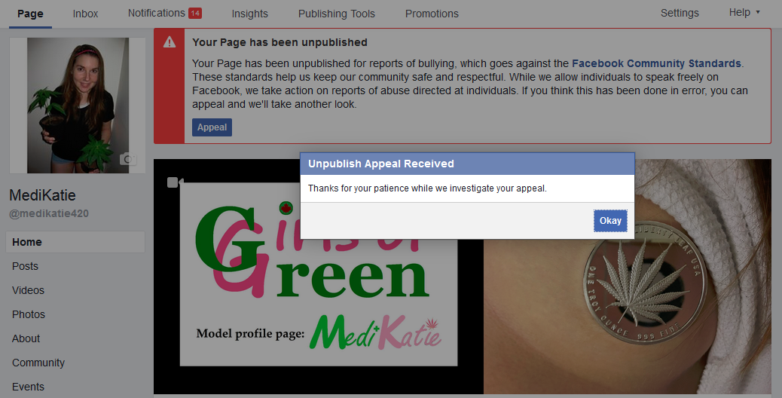This screenshot has width=782, height=398.
Task: Open the Facebook Community Standards link
Action: click(656, 63)
